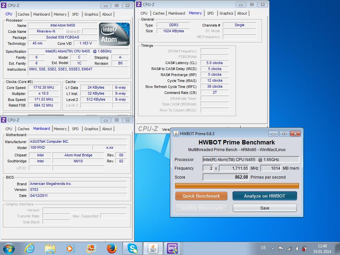This screenshot has width=340, height=255.
Task: Open About tab in Mainboard CPU-Z window
Action: (107, 129)
